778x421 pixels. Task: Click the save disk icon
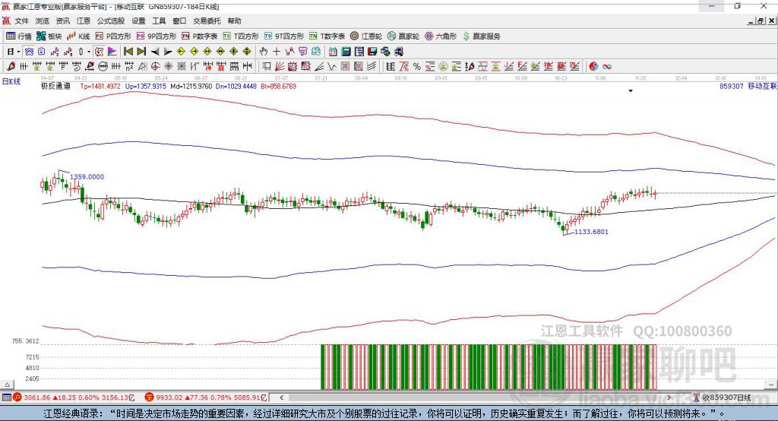point(372,52)
